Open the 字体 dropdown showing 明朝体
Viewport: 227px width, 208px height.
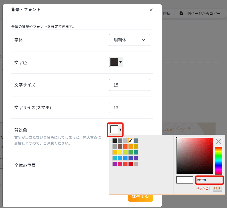129,40
